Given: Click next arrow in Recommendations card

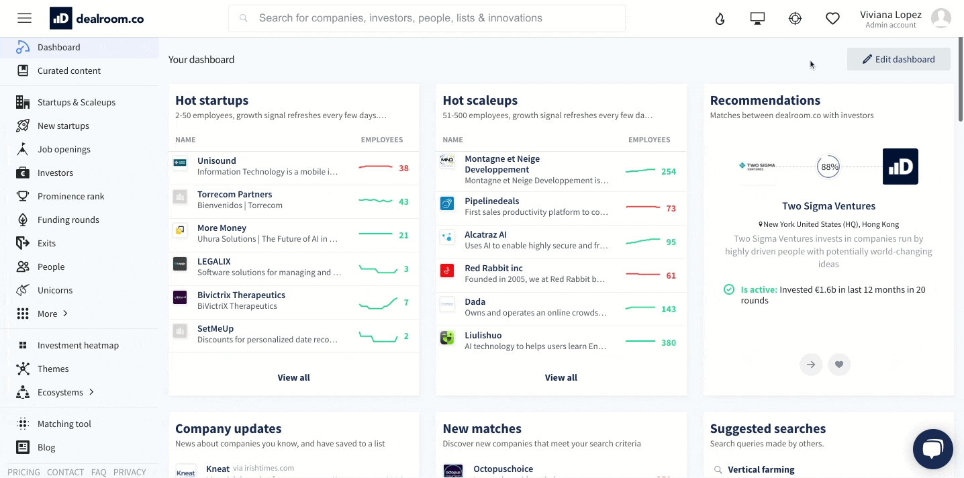Looking at the screenshot, I should pyautogui.click(x=811, y=365).
